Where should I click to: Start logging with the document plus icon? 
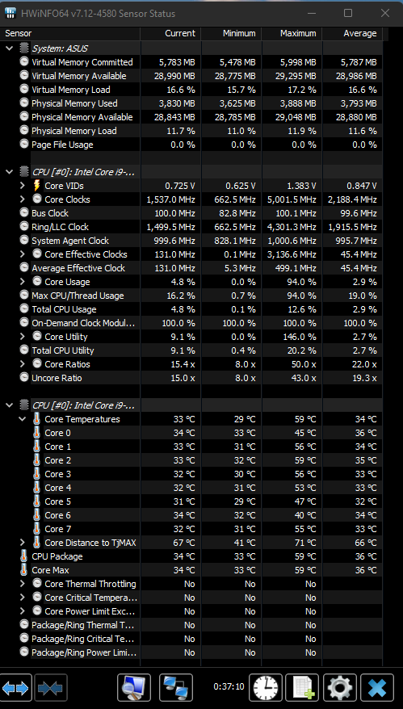[x=302, y=688]
